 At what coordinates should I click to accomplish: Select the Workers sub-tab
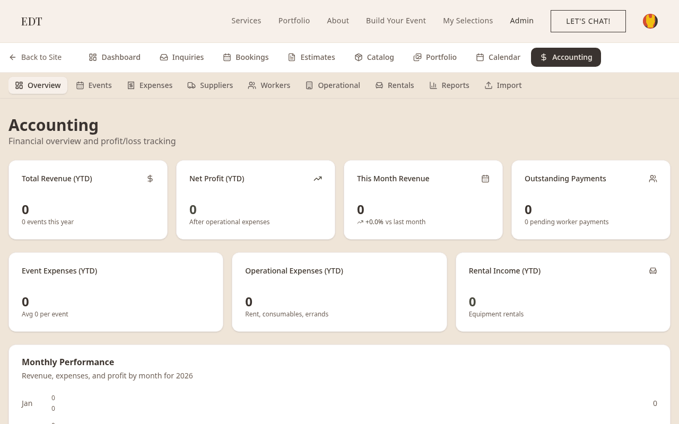[269, 85]
